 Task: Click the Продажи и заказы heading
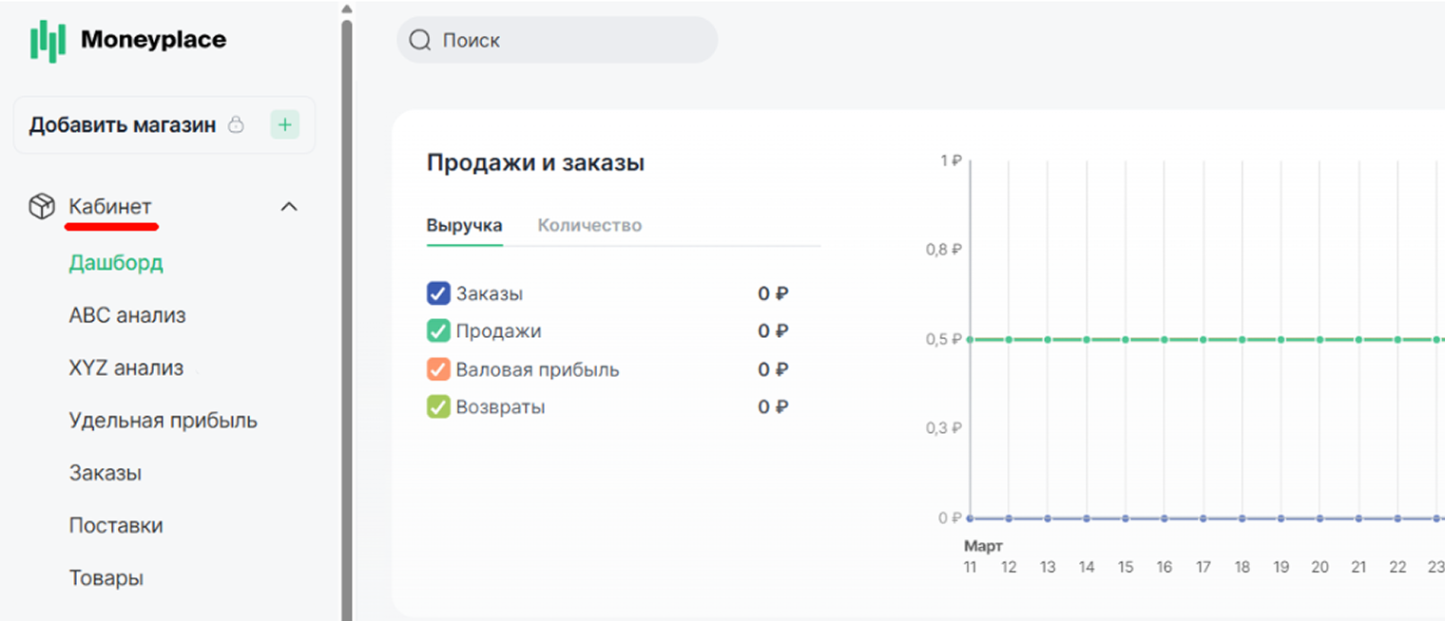point(536,163)
